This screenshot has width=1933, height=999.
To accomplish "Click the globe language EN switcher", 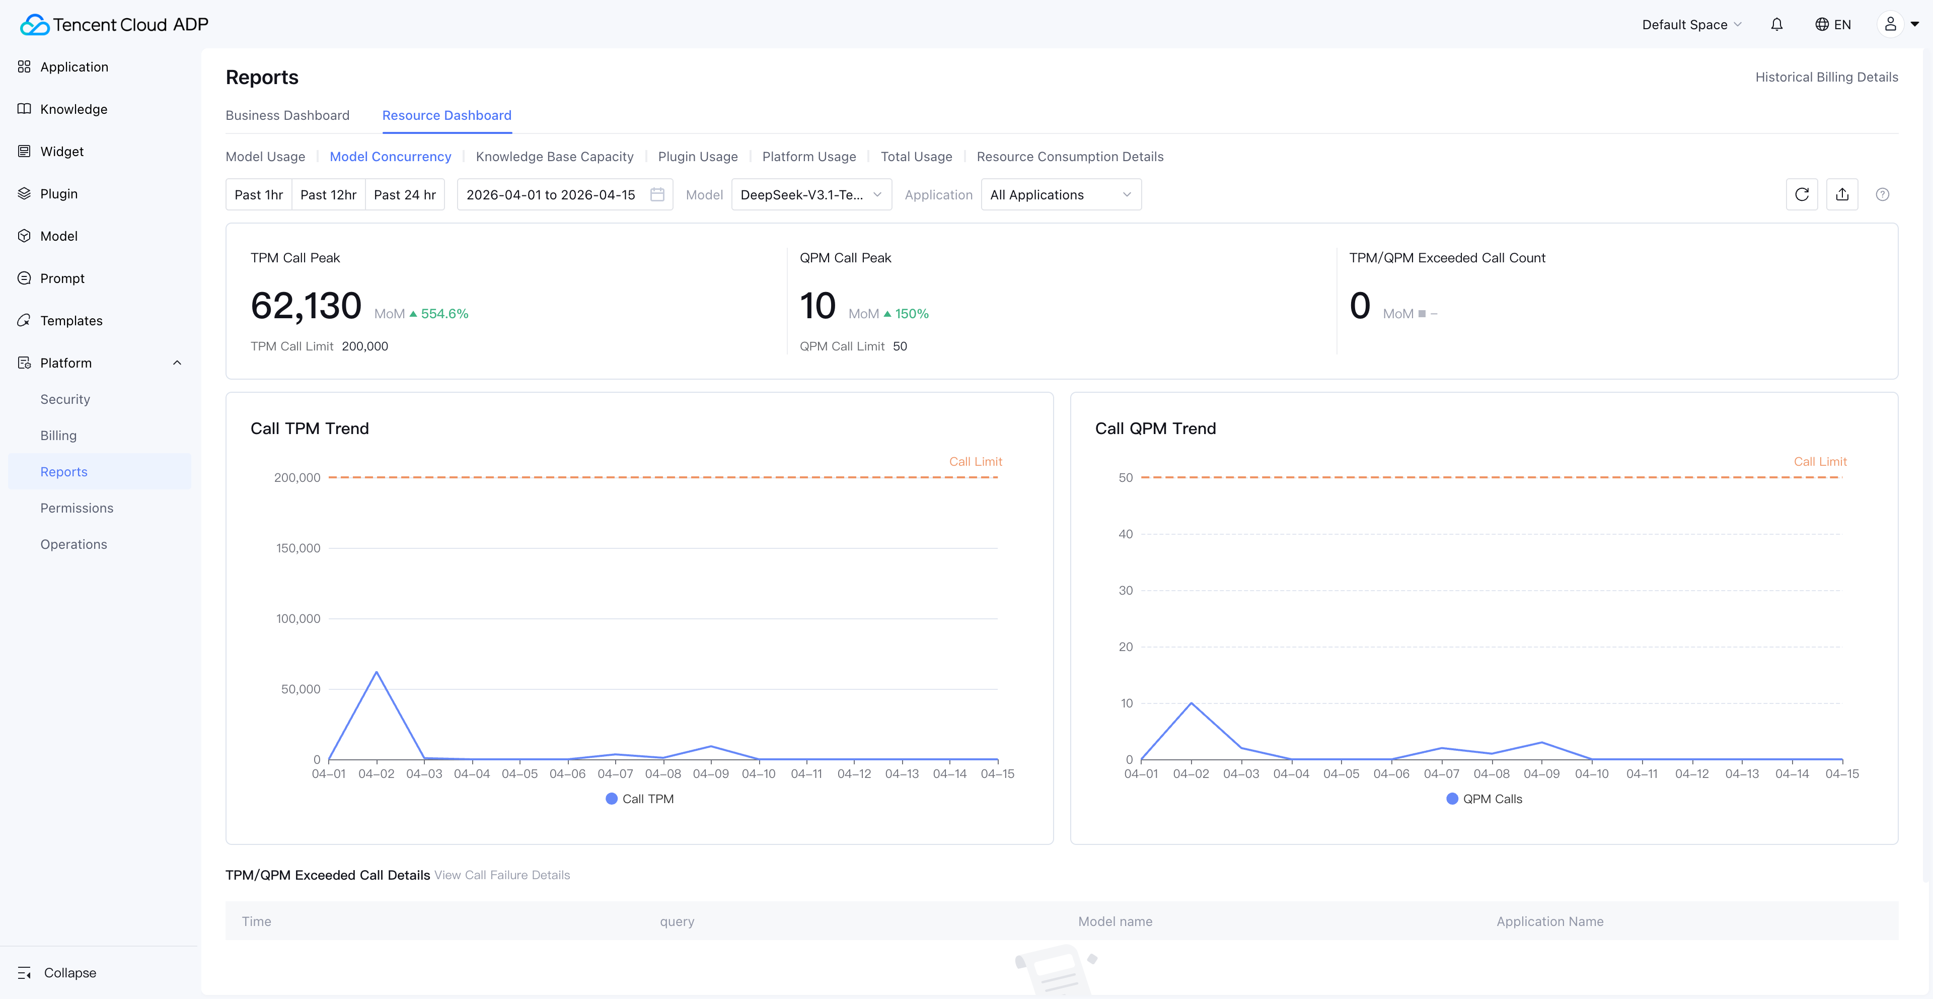I will tap(1832, 24).
